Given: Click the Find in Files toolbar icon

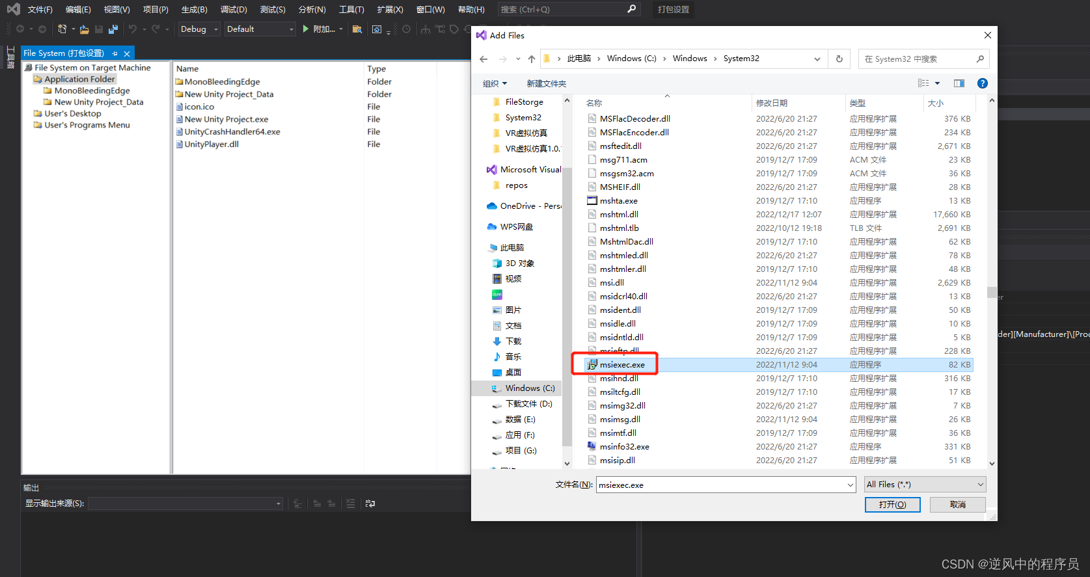Looking at the screenshot, I should click(x=357, y=29).
